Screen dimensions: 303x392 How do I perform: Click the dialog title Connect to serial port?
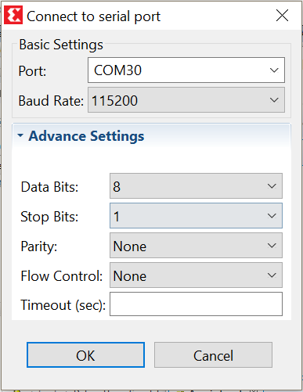tap(93, 16)
